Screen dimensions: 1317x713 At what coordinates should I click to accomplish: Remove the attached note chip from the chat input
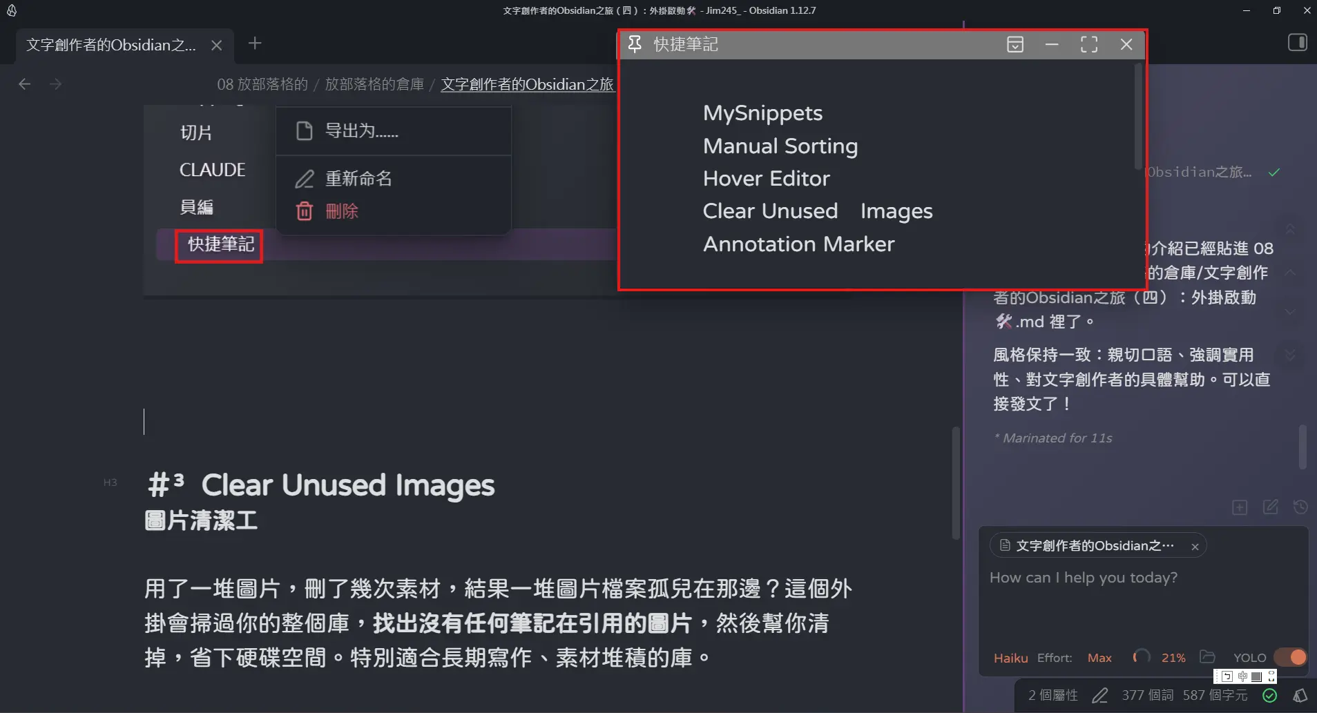pos(1195,547)
